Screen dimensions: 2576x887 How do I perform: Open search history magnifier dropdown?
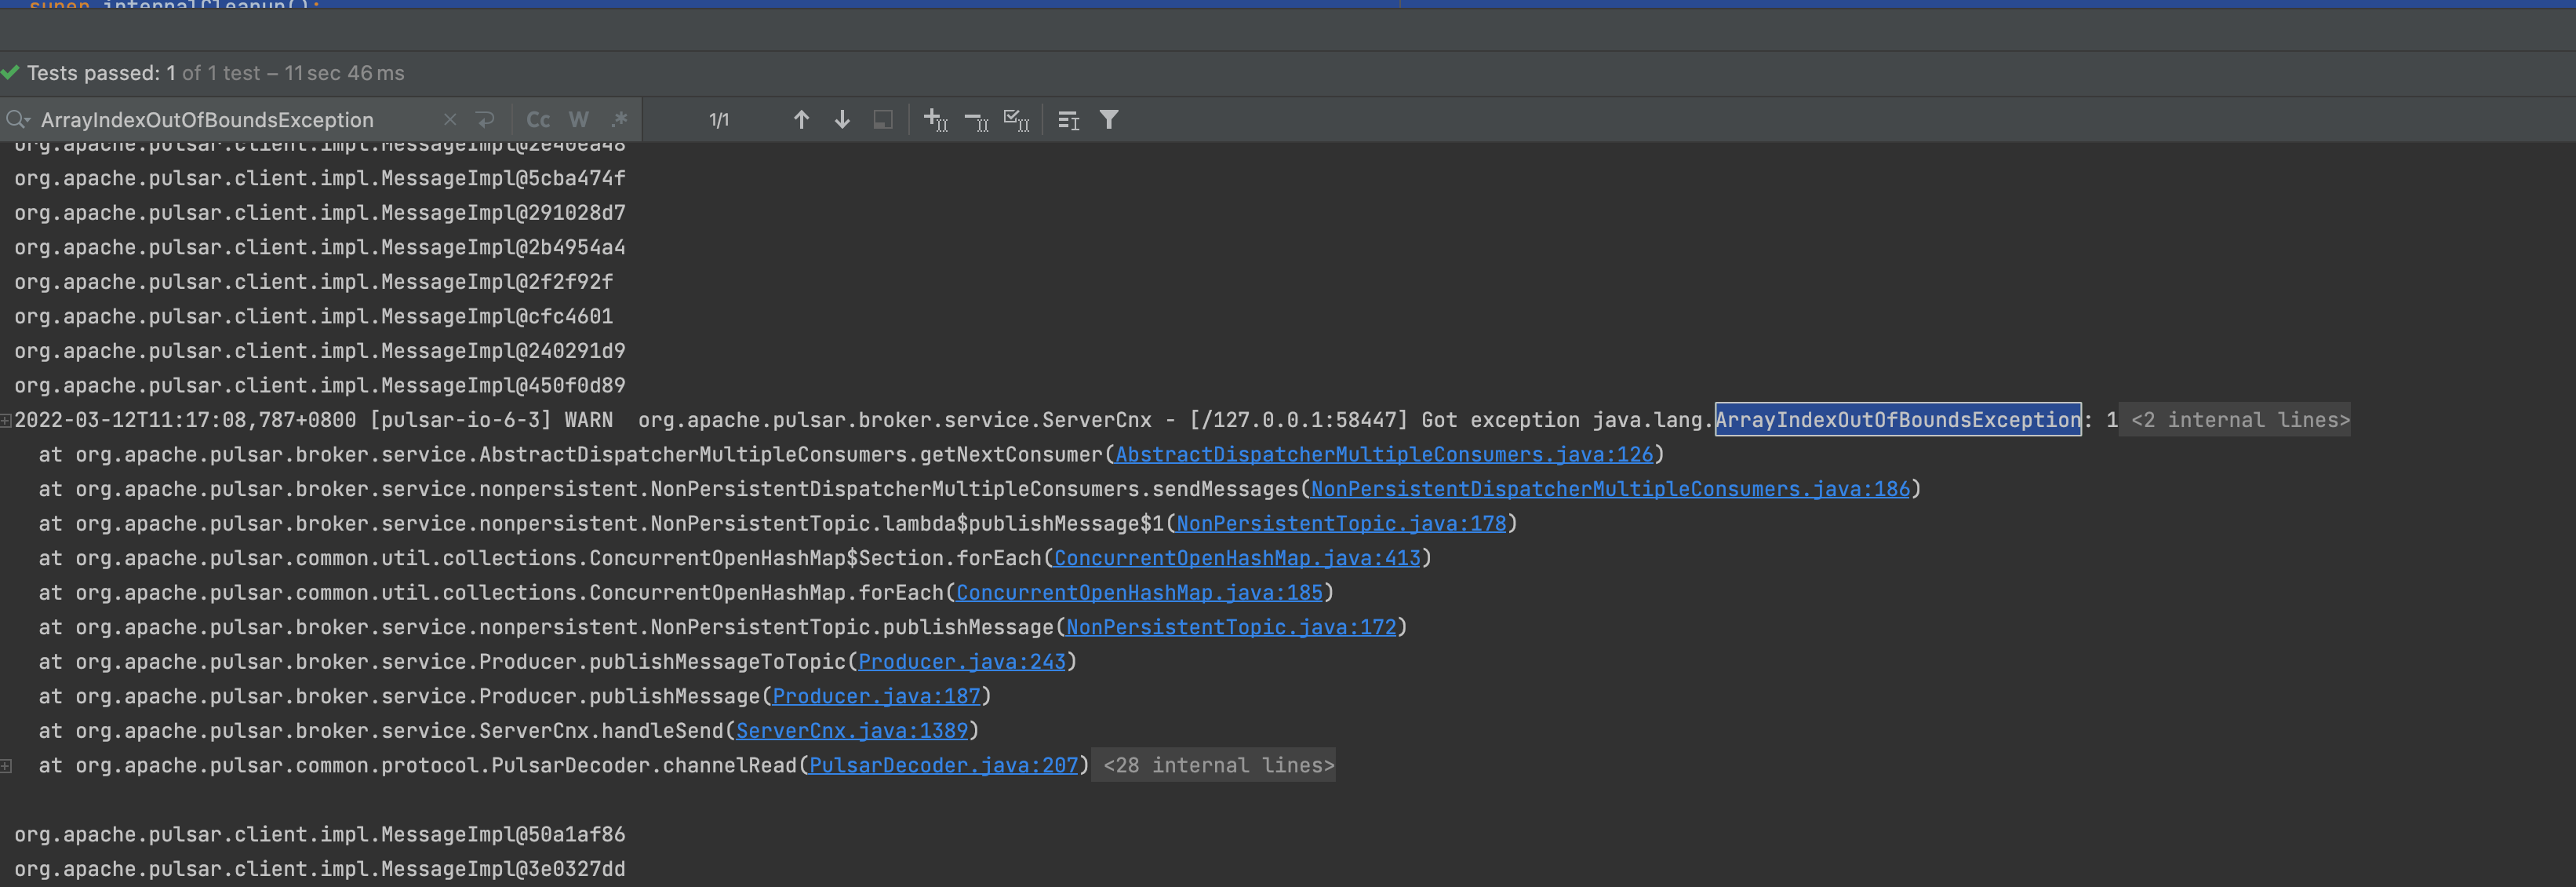18,120
